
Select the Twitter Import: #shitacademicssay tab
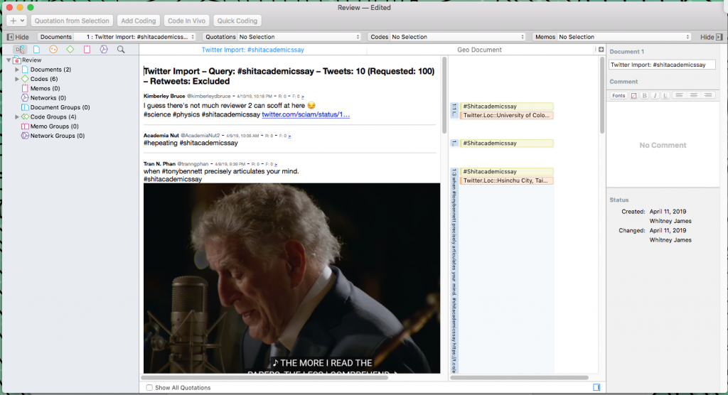pyautogui.click(x=252, y=50)
